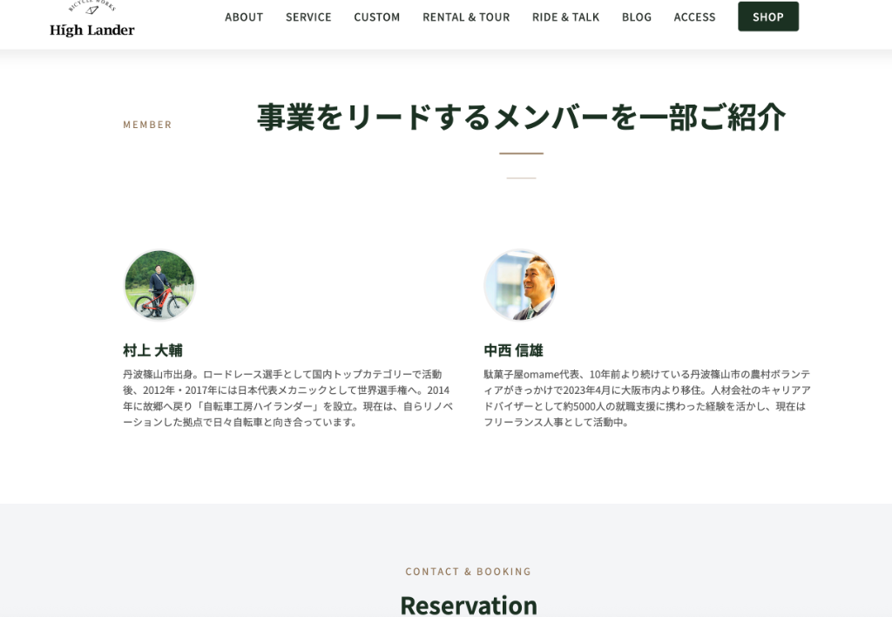Click the ACCESS navigation link
Screen dimensions: 892x617
tap(694, 17)
